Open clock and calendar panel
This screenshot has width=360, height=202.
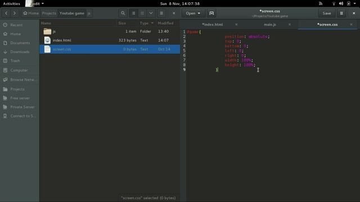(180, 4)
